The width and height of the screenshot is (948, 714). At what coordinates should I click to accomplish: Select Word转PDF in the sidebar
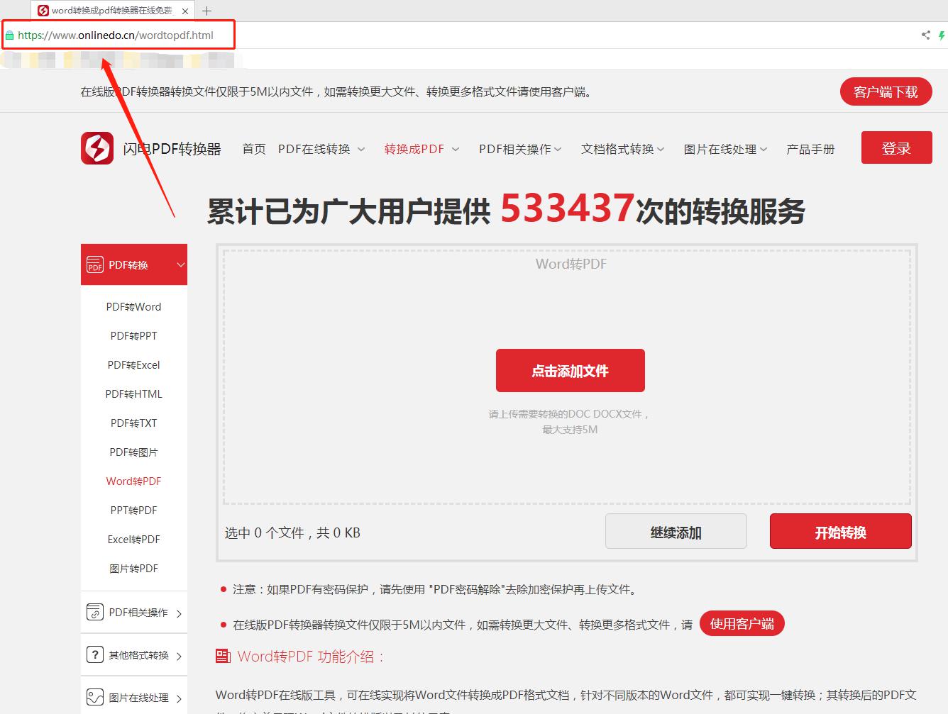(133, 481)
